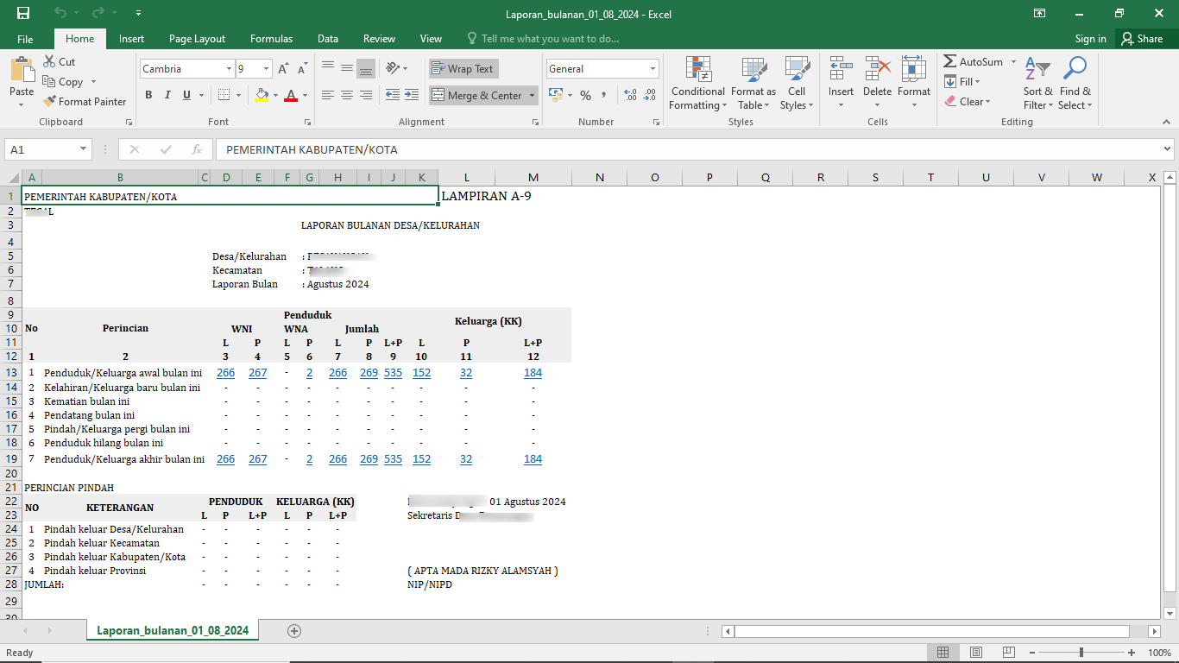Click the Copy button
Image resolution: width=1179 pixels, height=663 pixels.
tap(63, 82)
